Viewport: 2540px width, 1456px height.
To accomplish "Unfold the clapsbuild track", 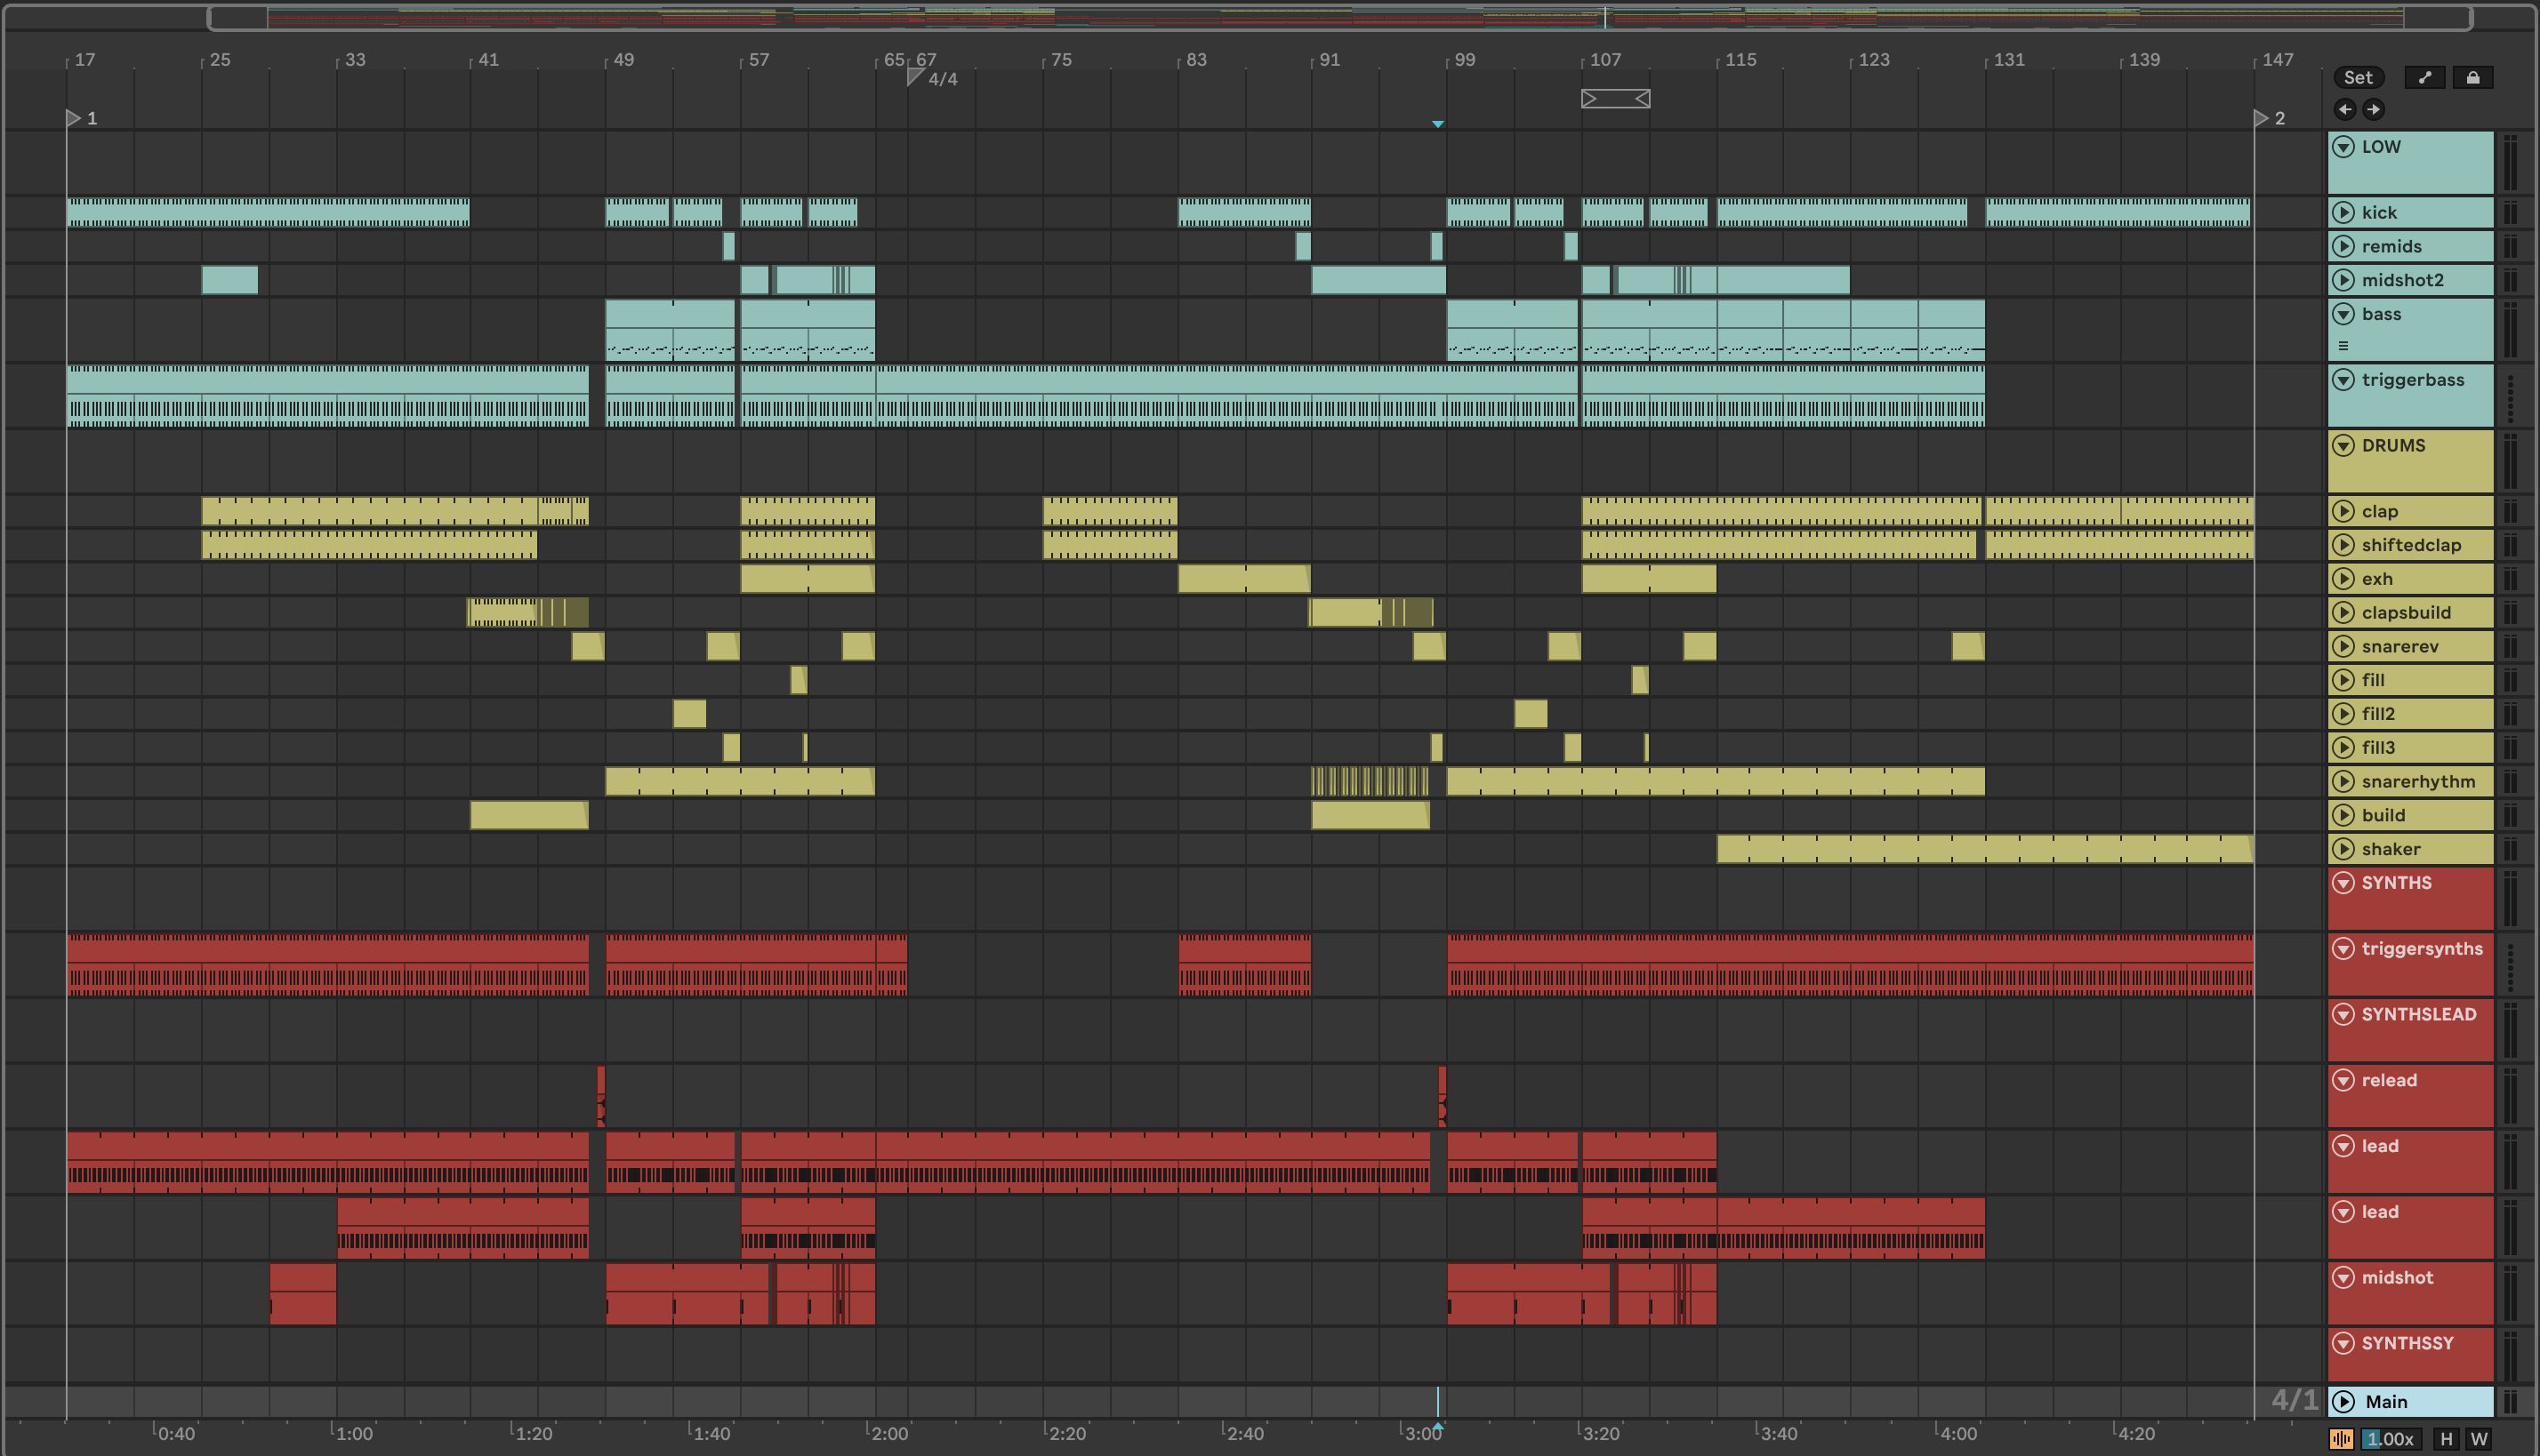I will click(2344, 612).
